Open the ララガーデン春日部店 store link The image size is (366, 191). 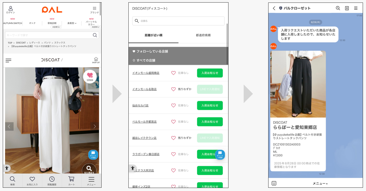click(146, 154)
